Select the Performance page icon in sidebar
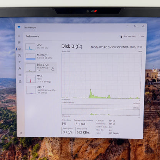The image size is (160, 160). click(20, 49)
